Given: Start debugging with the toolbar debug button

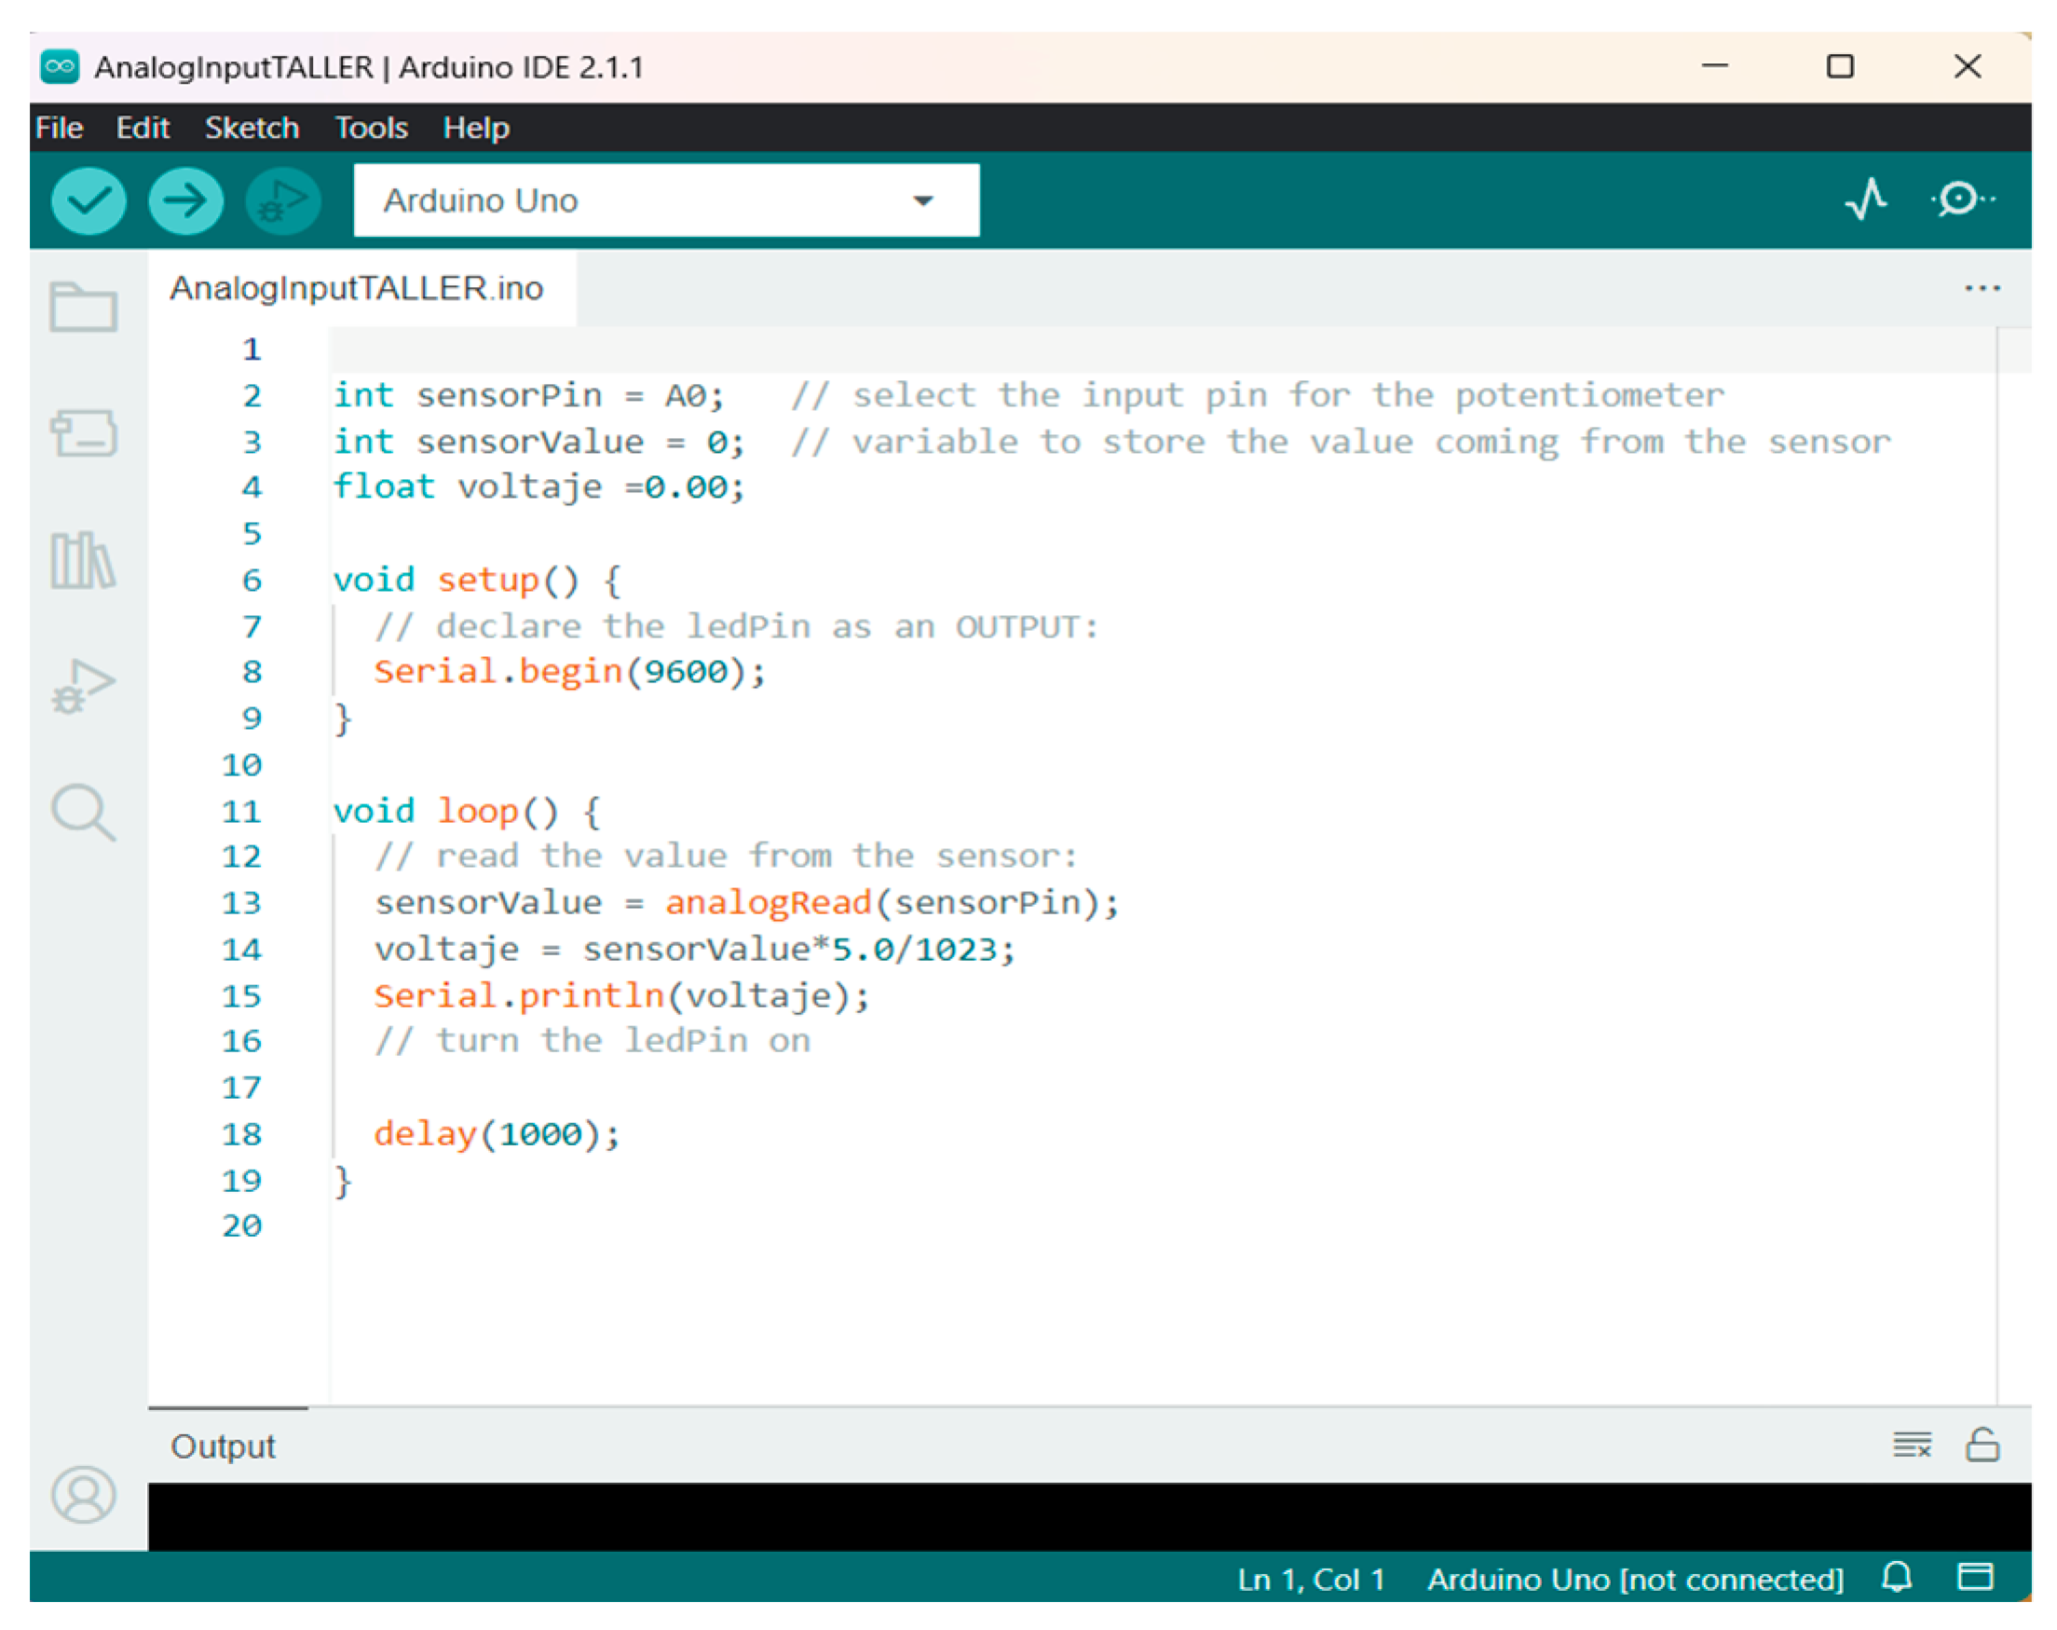Looking at the screenshot, I should tap(282, 200).
